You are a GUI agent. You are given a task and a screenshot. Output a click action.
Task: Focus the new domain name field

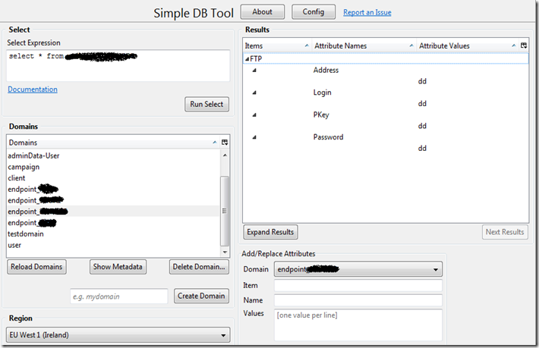pos(119,296)
